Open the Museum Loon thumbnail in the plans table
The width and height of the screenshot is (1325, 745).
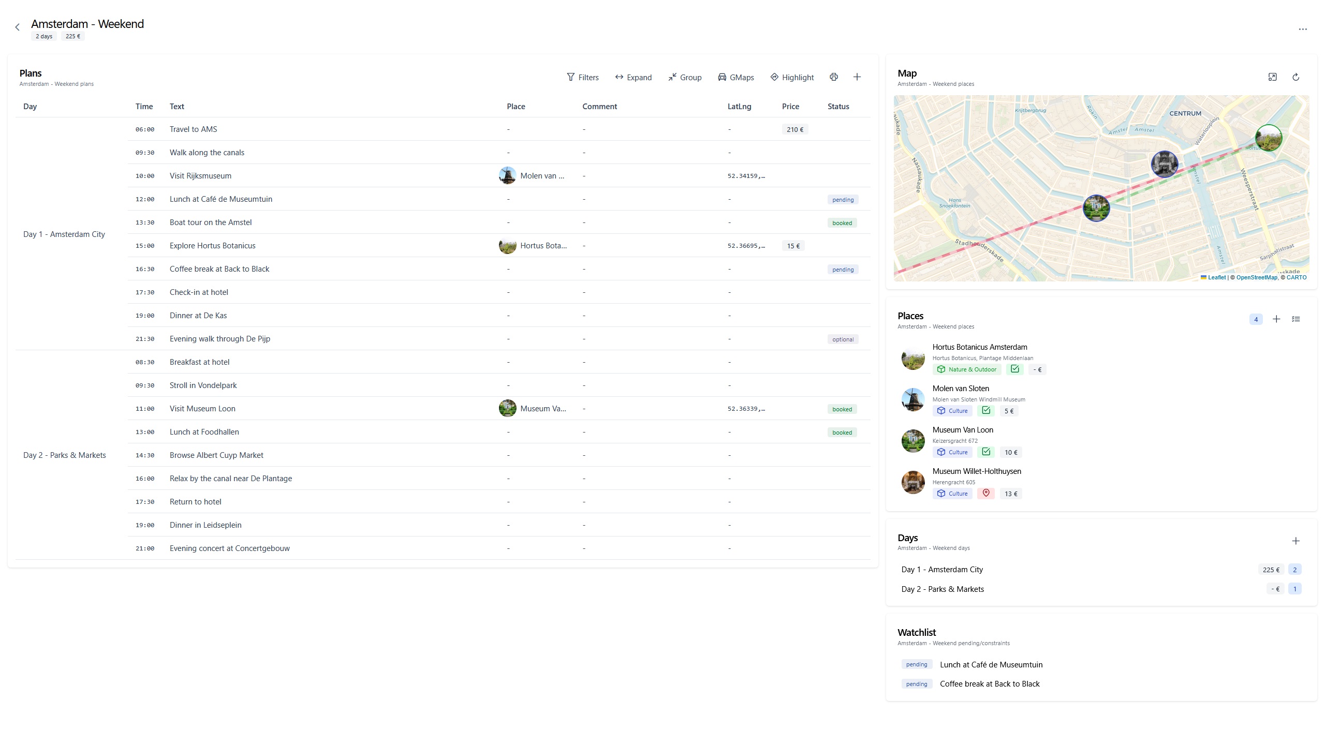pos(507,408)
